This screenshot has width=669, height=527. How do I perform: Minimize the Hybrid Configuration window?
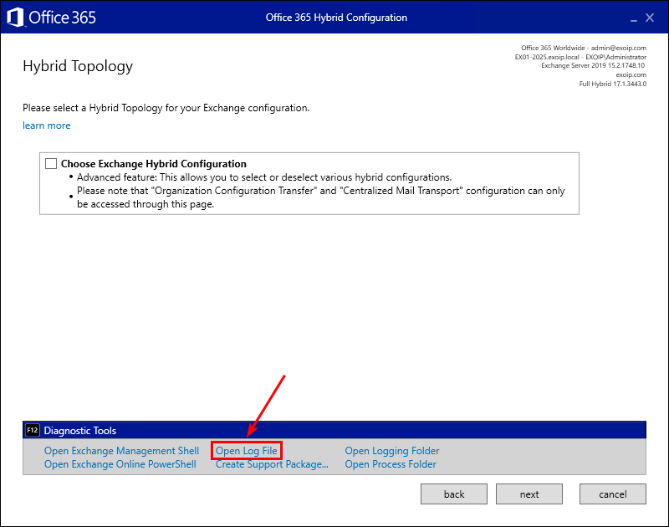pos(634,18)
